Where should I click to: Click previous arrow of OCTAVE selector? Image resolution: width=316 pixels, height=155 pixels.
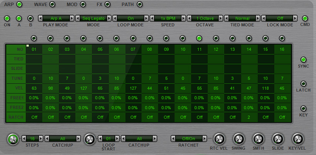click(189, 18)
